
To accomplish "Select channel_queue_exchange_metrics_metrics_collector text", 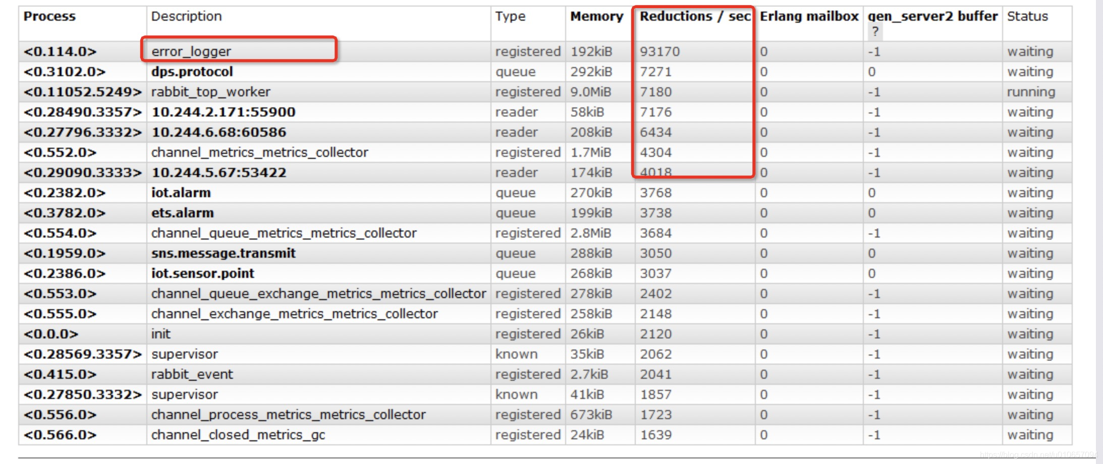I will (x=319, y=294).
